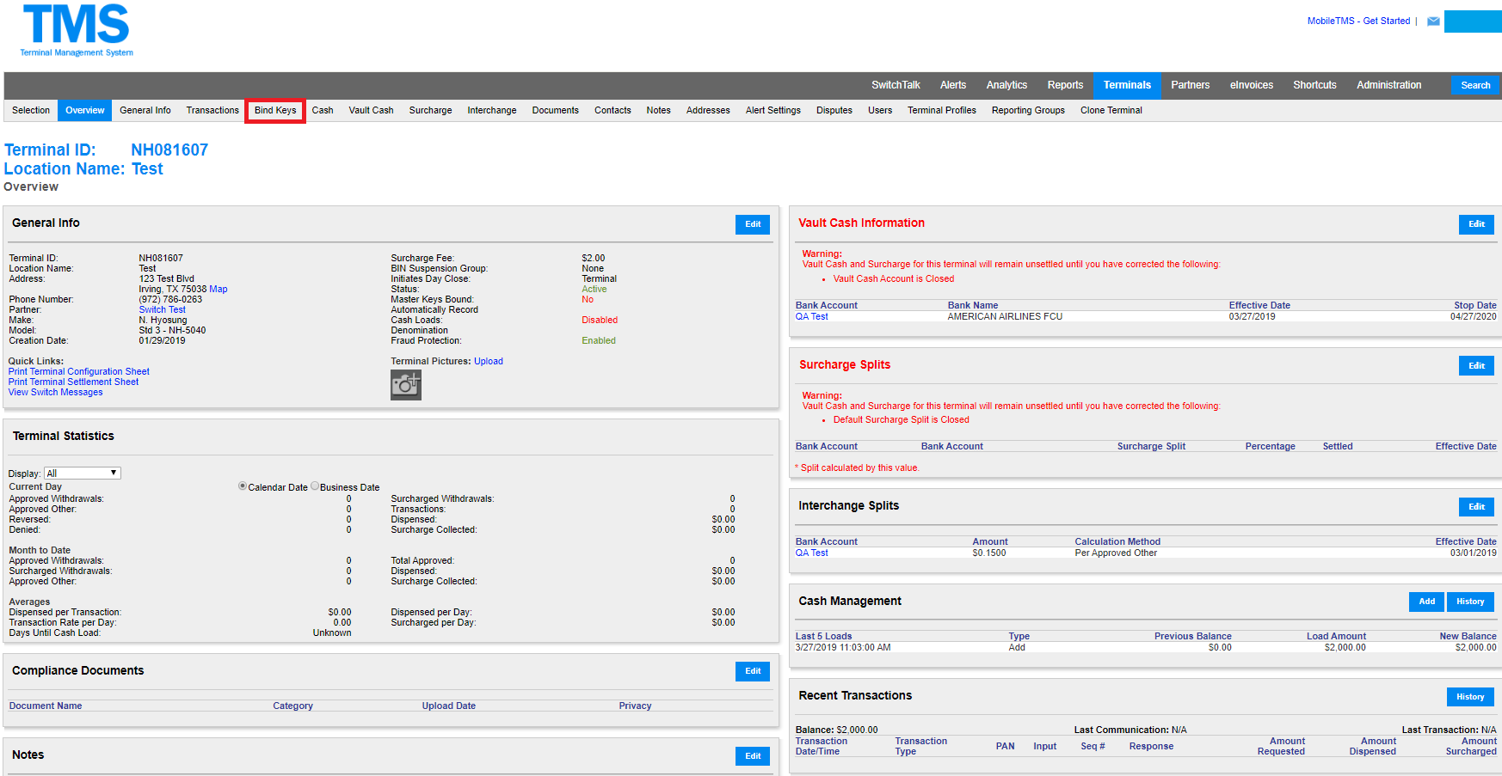
Task: Switch to the Cash tab
Action: click(x=323, y=110)
